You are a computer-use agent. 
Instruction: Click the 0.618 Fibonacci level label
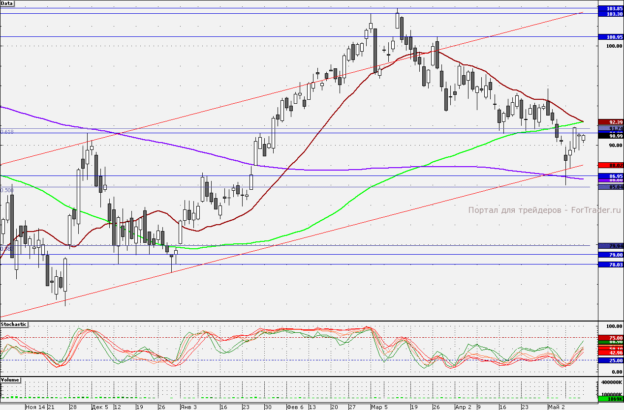click(7, 132)
